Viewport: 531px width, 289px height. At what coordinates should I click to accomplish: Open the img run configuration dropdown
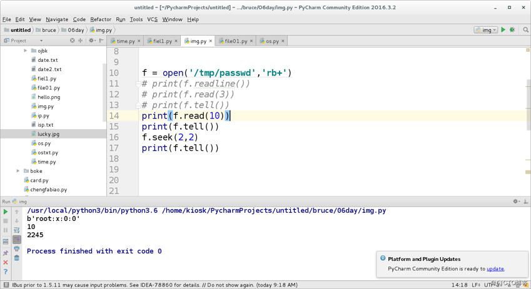click(x=485, y=30)
